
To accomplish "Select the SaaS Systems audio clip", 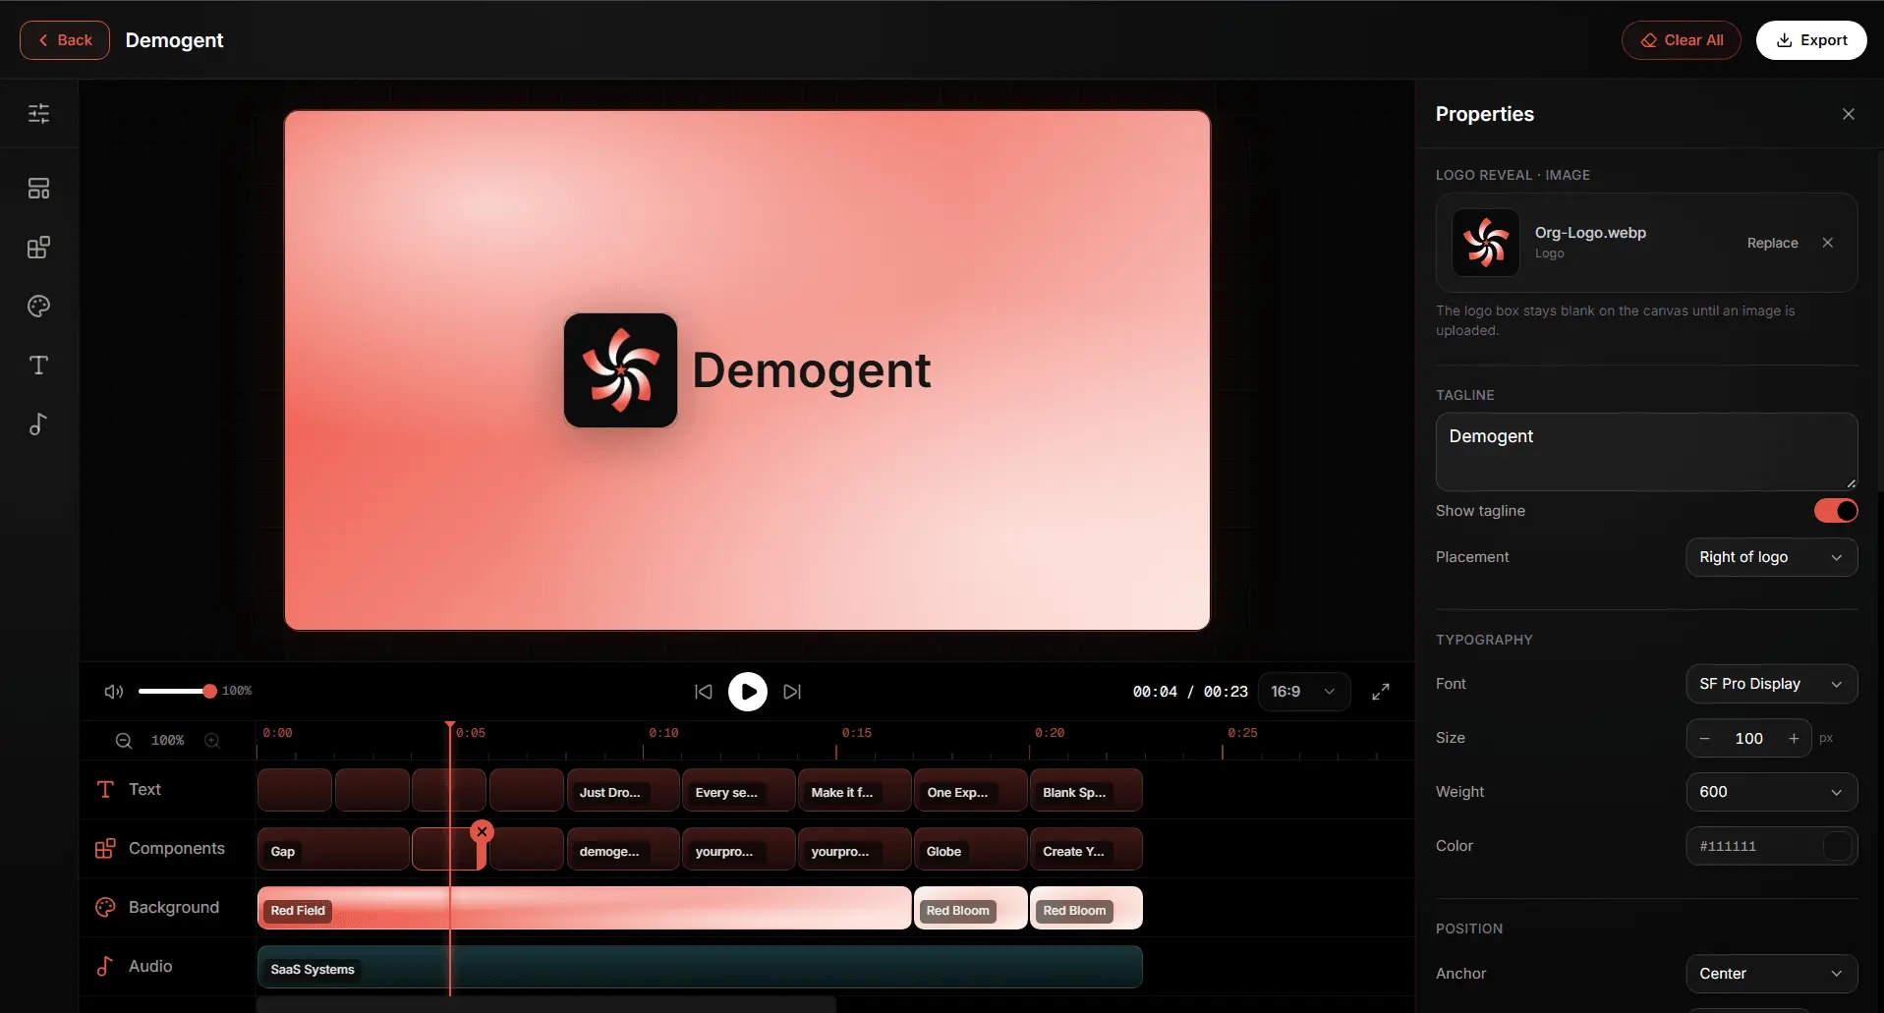I will coord(700,967).
